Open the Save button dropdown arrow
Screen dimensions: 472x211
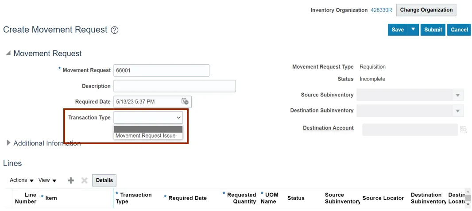(x=413, y=30)
